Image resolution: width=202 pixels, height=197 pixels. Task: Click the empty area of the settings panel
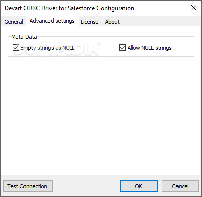click(100, 116)
